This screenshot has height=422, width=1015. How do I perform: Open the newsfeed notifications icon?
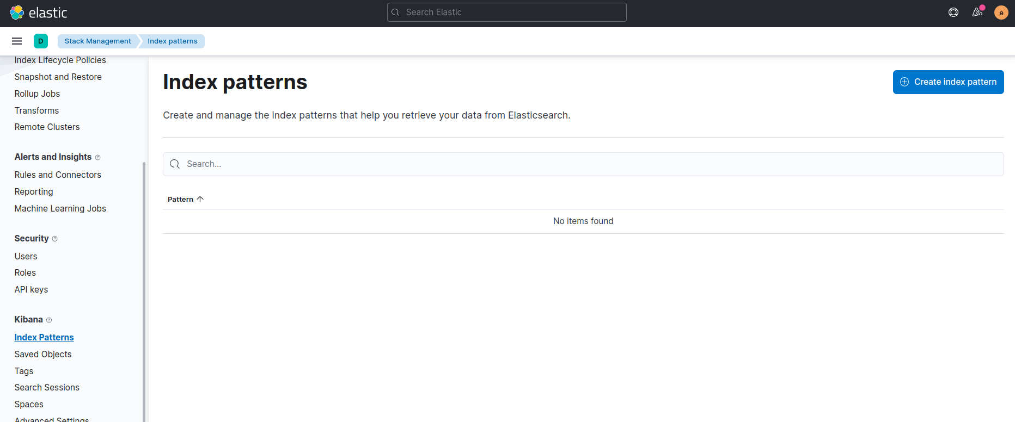(977, 13)
